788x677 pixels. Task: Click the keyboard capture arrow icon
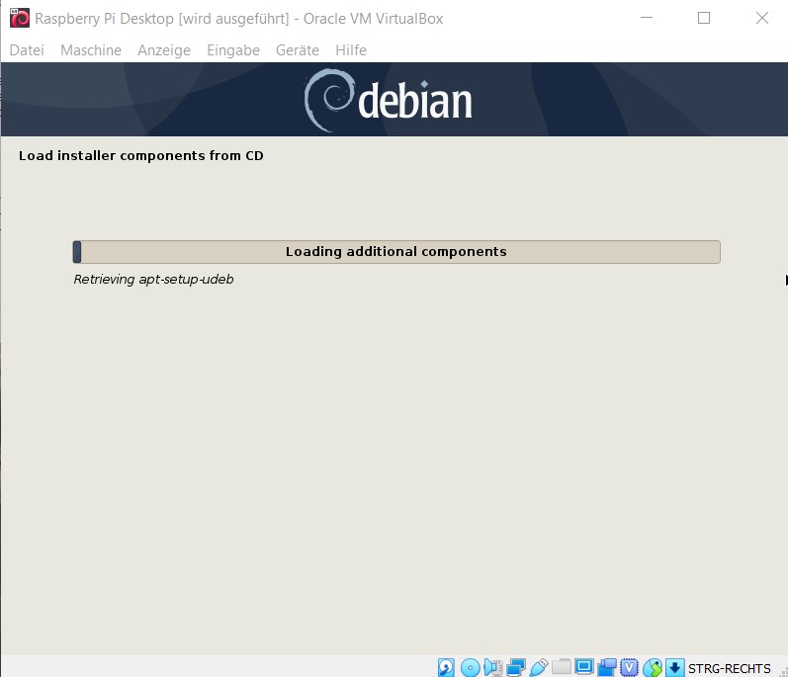675,667
